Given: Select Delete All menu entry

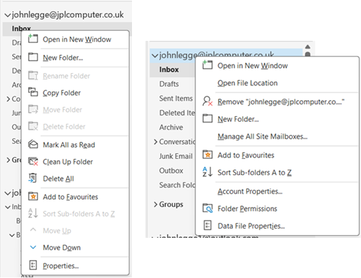Looking at the screenshot, I should (x=75, y=179).
